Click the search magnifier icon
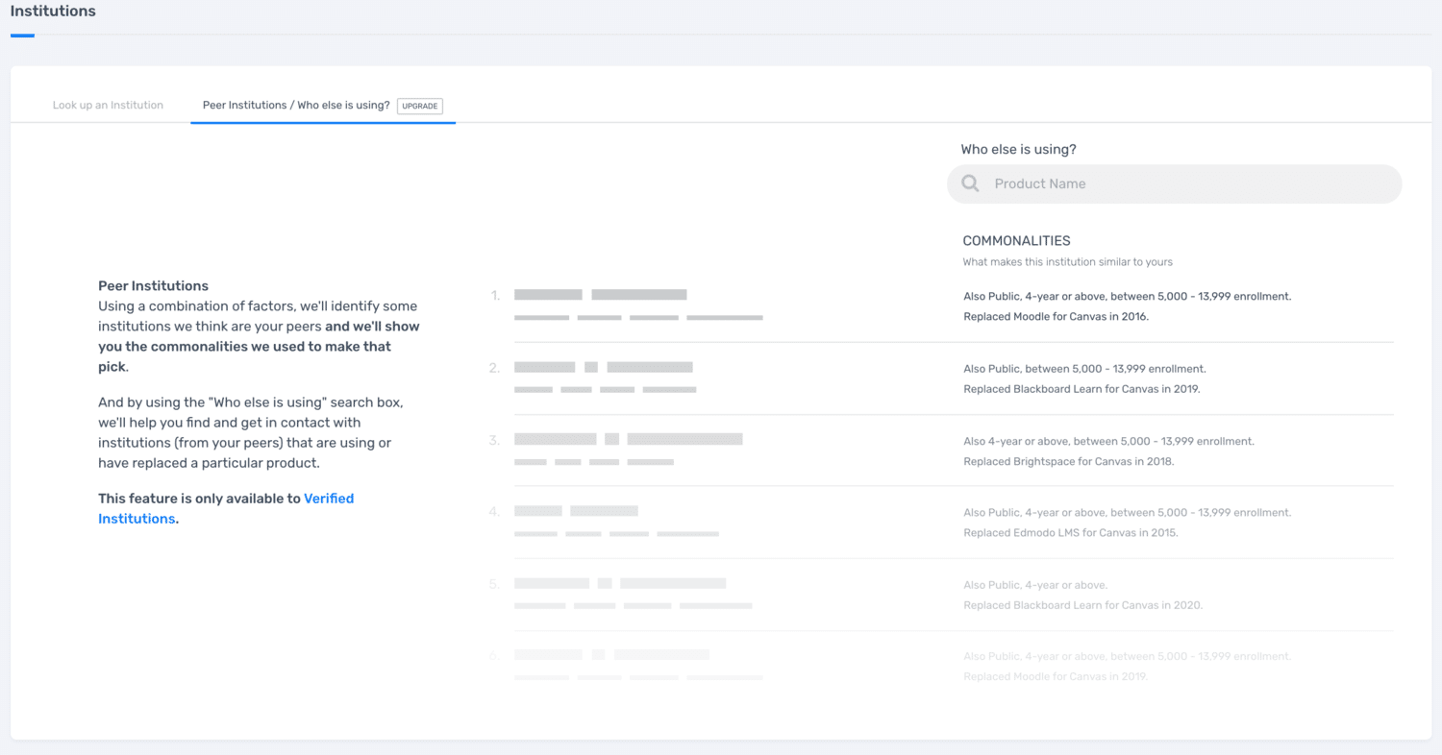The width and height of the screenshot is (1442, 755). point(970,183)
